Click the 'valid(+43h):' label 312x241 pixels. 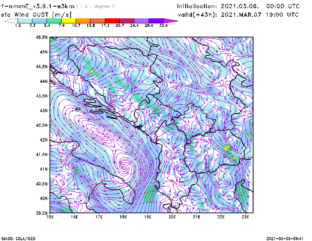[x=197, y=15]
